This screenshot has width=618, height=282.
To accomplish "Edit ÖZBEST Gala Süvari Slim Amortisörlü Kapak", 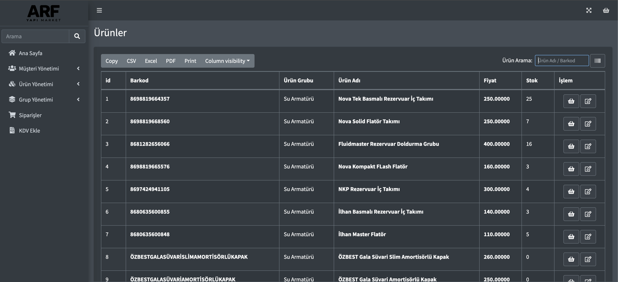I will pos(588,259).
